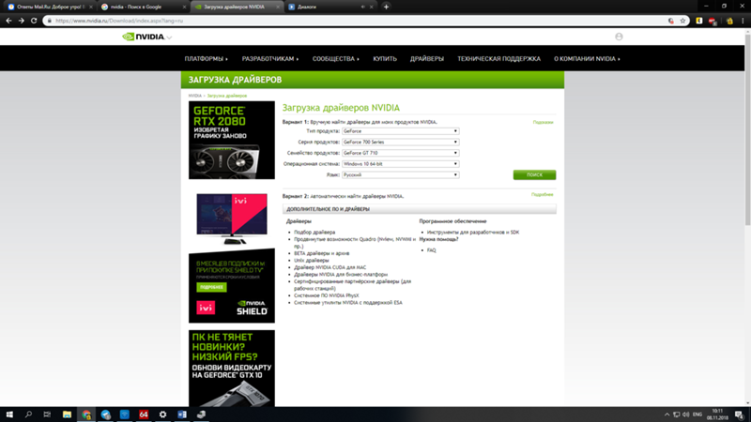The width and height of the screenshot is (751, 422).
Task: Click the taskbar search magnifier icon
Action: tap(28, 414)
